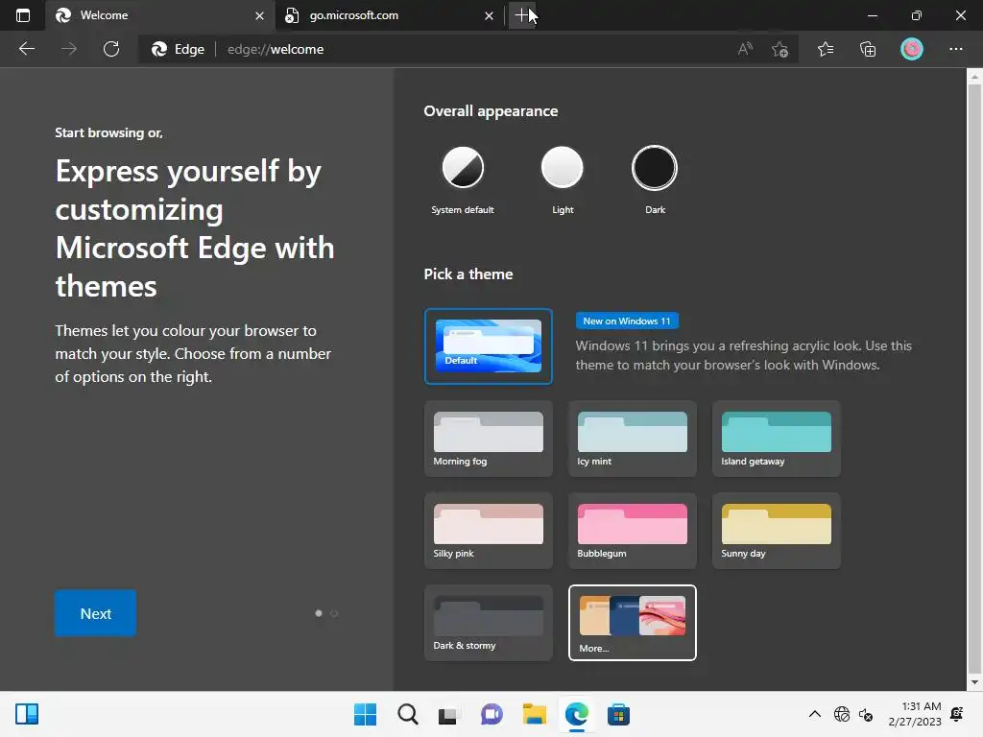Open notification center icon
This screenshot has width=983, height=737.
pyautogui.click(x=957, y=714)
